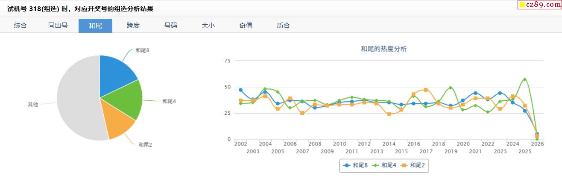Toggle 和尾8 series in chart legend
The image size is (562, 179).
point(355,165)
